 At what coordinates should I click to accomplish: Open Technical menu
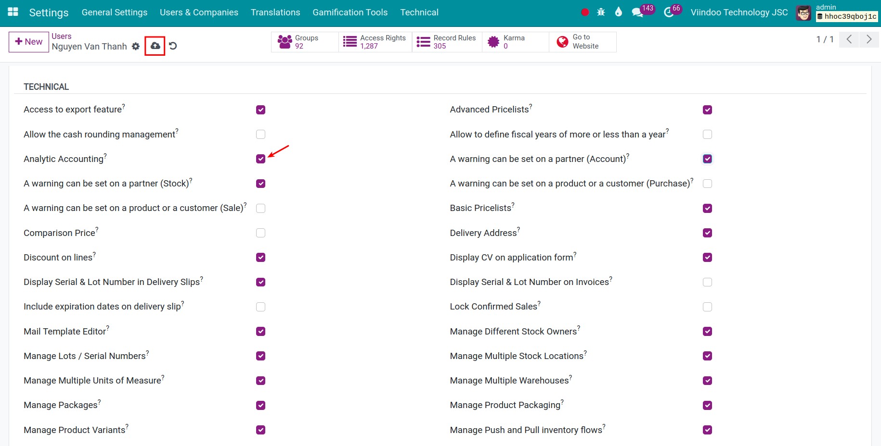[419, 12]
